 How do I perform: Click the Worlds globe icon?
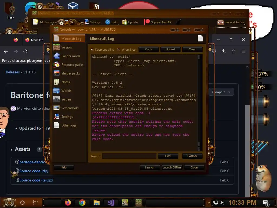57,90
